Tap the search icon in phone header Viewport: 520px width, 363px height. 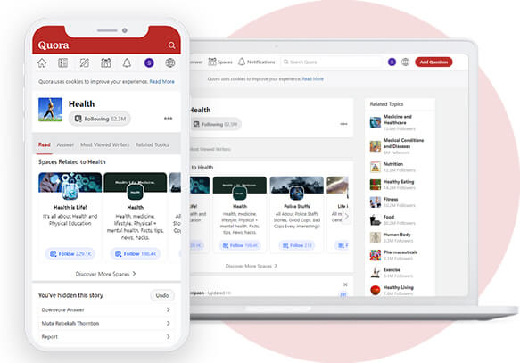point(171,45)
